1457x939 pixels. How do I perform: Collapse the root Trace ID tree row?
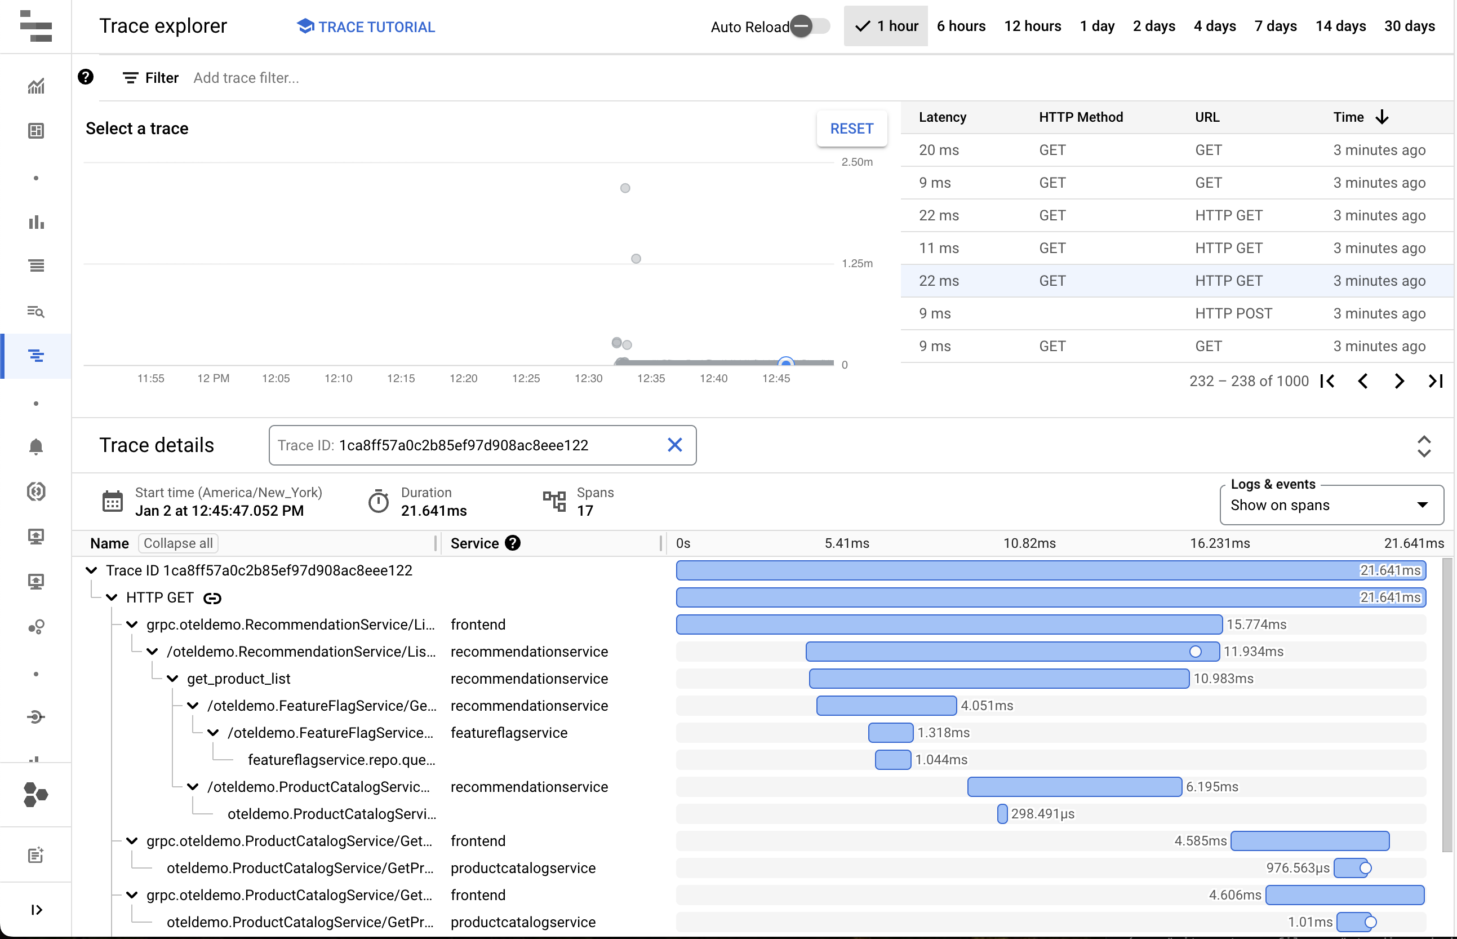(91, 570)
